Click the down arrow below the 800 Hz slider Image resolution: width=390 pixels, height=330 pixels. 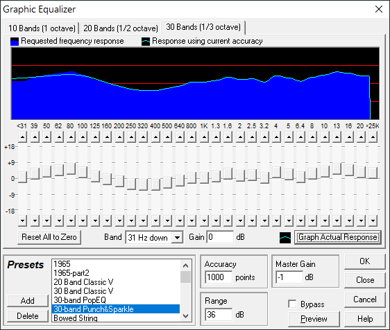point(192,220)
